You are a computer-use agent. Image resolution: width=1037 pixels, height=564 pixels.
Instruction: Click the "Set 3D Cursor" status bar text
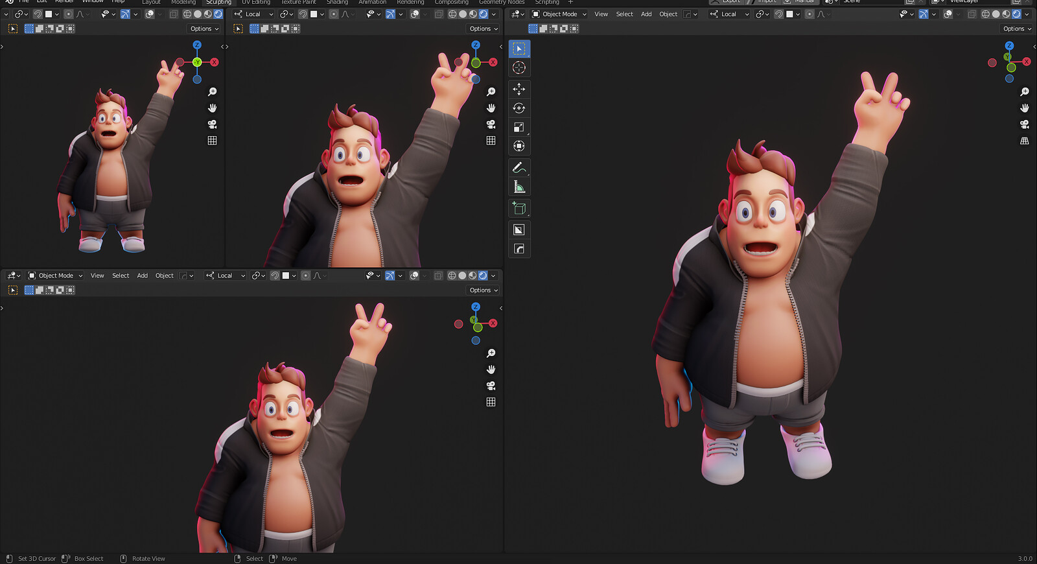coord(37,559)
